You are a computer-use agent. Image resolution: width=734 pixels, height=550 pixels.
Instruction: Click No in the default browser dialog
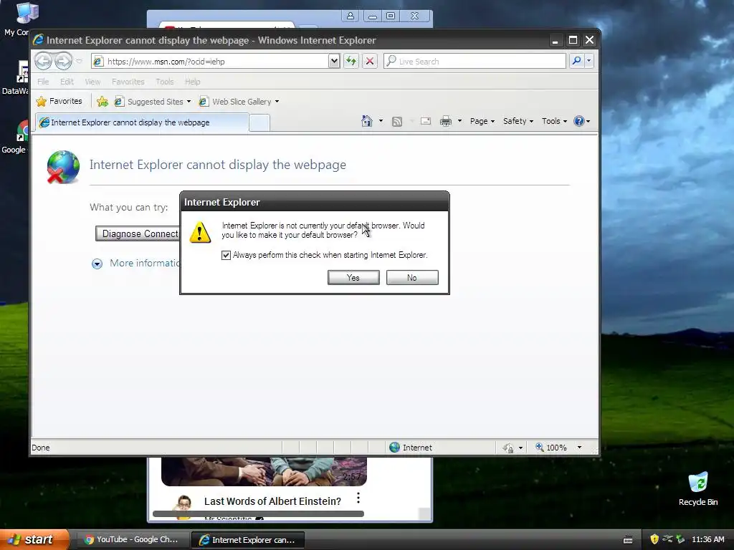coord(412,277)
